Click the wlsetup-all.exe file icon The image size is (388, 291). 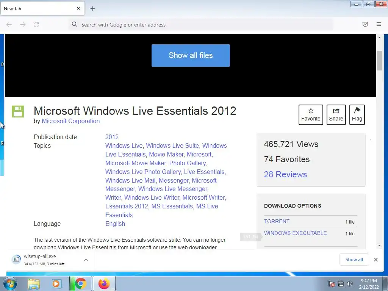point(16,259)
